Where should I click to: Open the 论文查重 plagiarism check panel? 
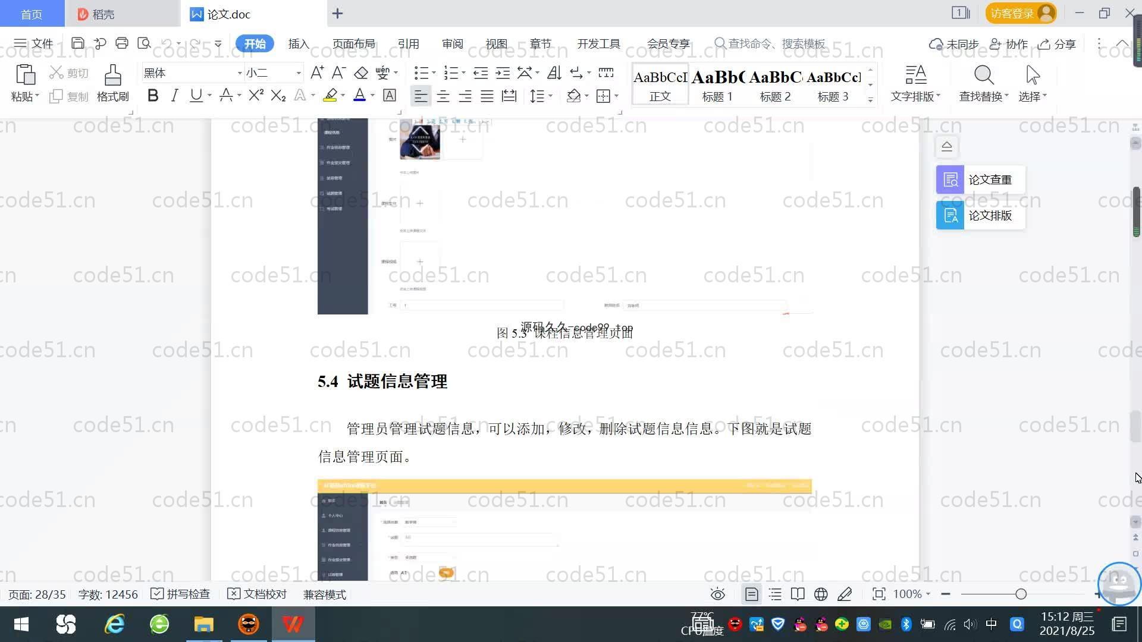tap(981, 180)
